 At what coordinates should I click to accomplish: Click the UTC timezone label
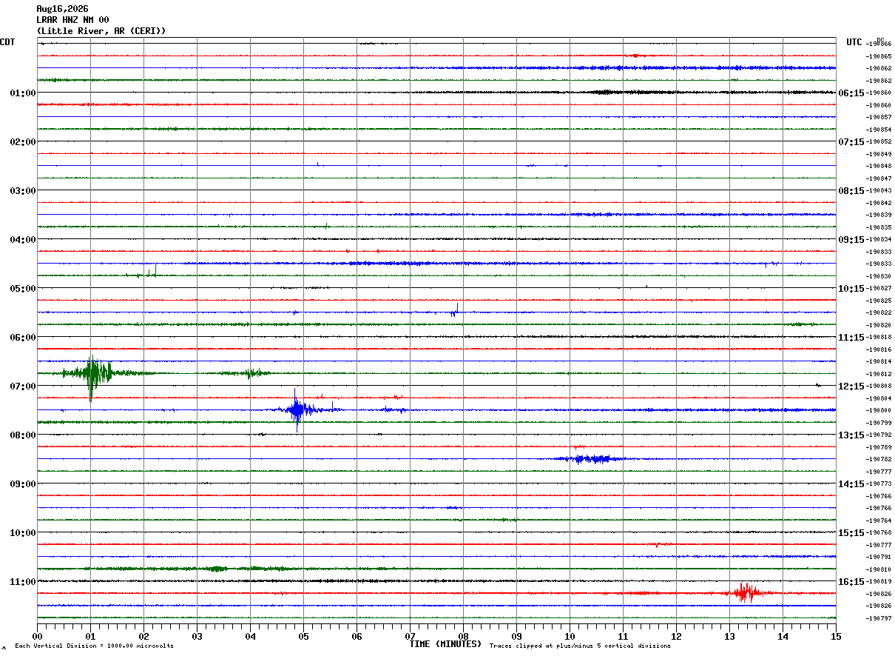tap(854, 42)
